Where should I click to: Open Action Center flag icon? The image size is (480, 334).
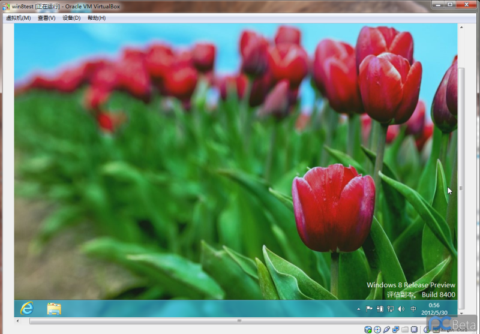pyautogui.click(x=369, y=309)
